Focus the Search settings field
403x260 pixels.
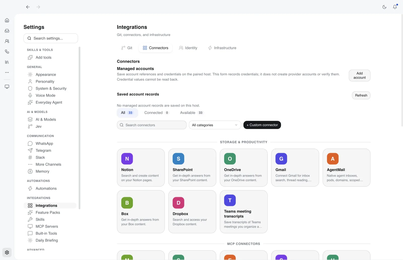click(51, 38)
